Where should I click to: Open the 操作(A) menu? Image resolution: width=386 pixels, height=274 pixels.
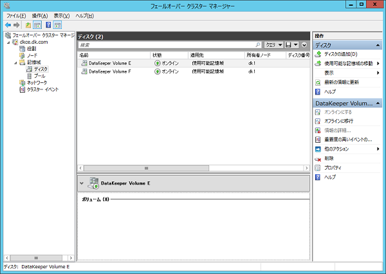(x=40, y=15)
